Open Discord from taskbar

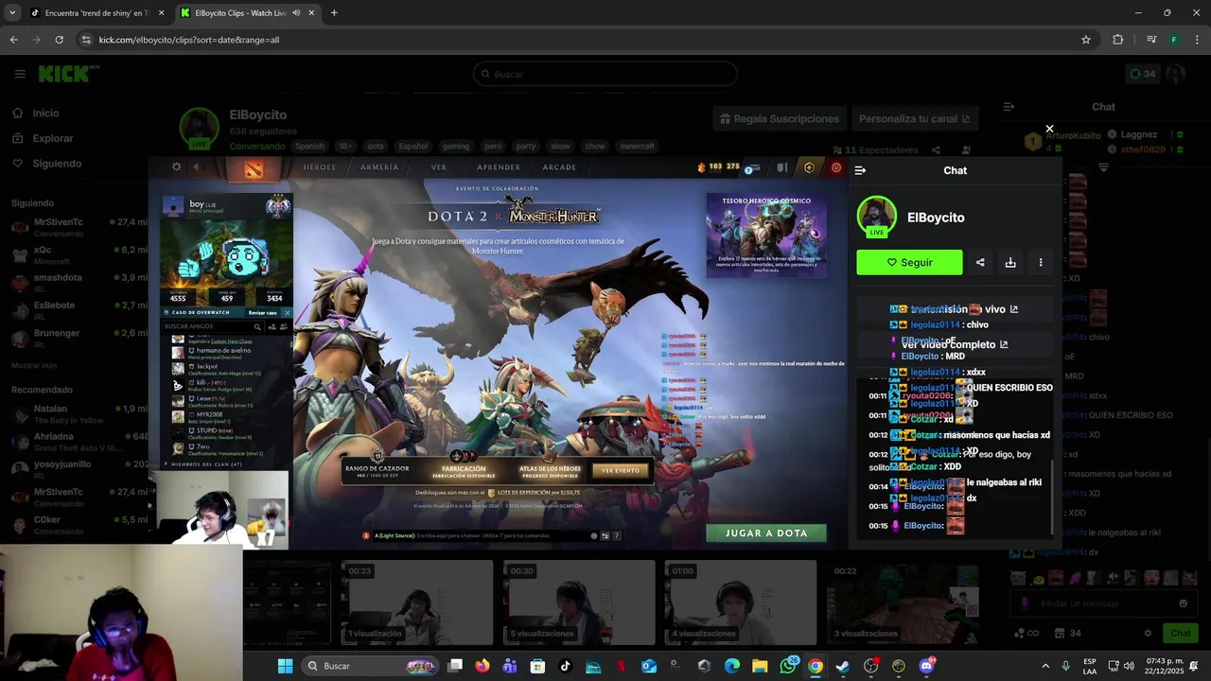coord(926,666)
